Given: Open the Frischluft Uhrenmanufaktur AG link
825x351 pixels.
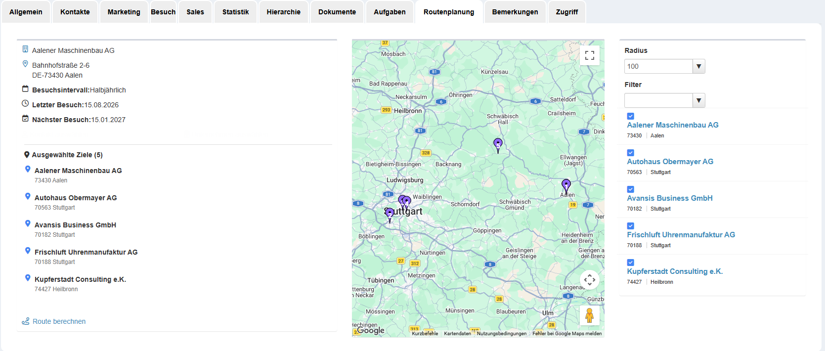Looking at the screenshot, I should 681,235.
